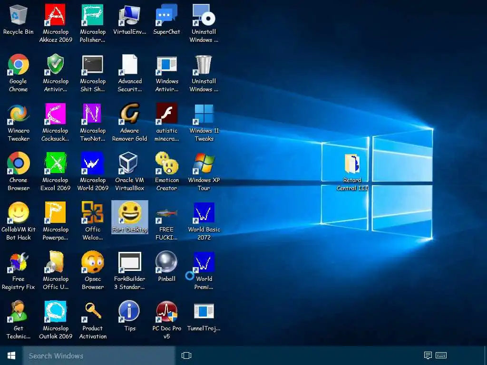Image resolution: width=487 pixels, height=365 pixels.
Task: Select Uninstall Windows shortcut with disc icon
Action: point(204,23)
